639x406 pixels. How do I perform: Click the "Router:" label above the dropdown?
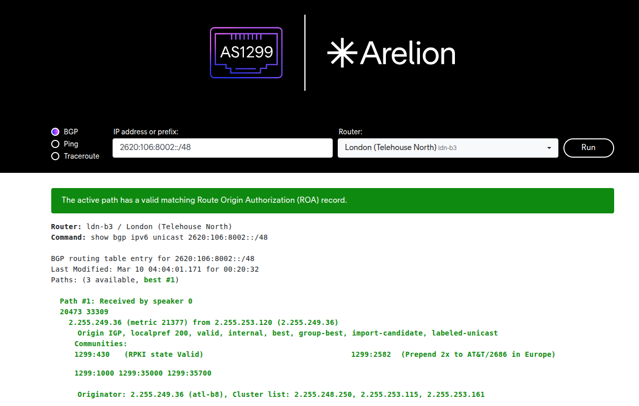pos(351,132)
